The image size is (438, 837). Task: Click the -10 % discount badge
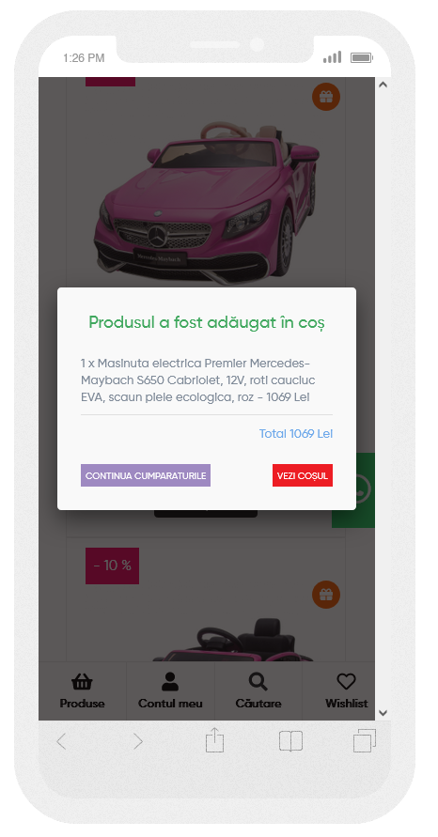point(112,566)
